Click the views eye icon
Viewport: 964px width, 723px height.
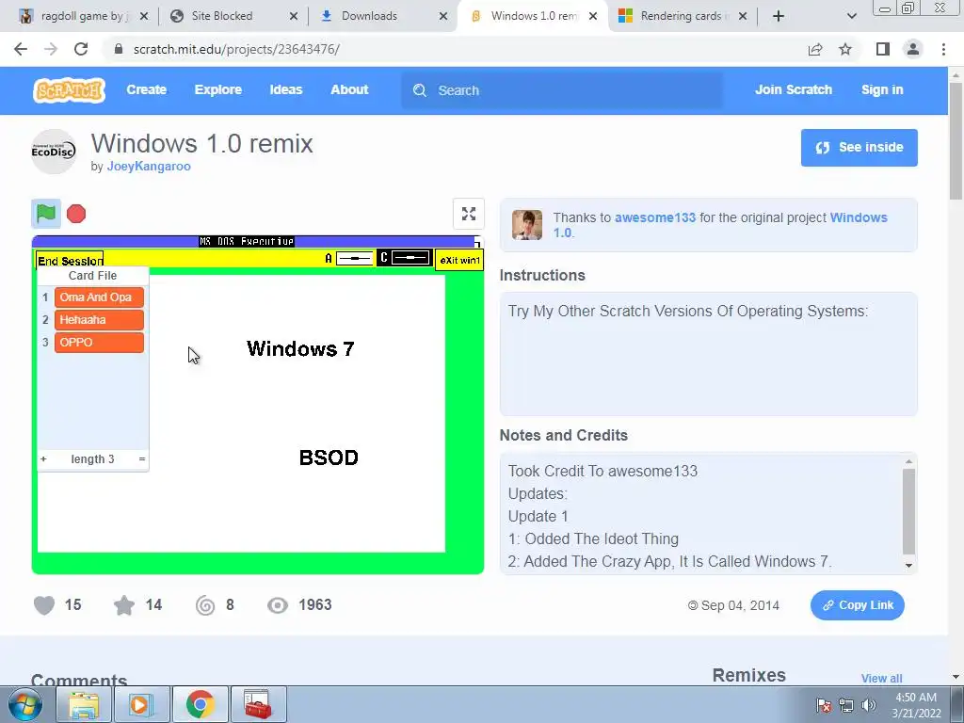278,605
